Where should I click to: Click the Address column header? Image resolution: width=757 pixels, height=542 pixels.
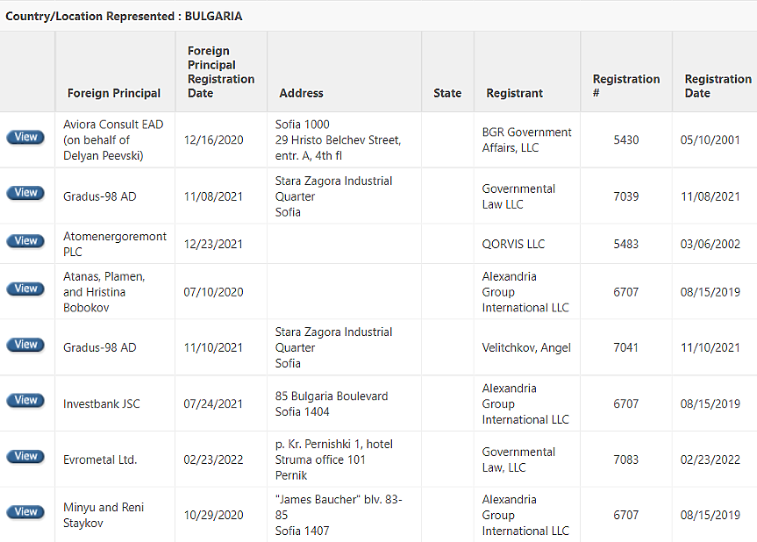coord(301,93)
